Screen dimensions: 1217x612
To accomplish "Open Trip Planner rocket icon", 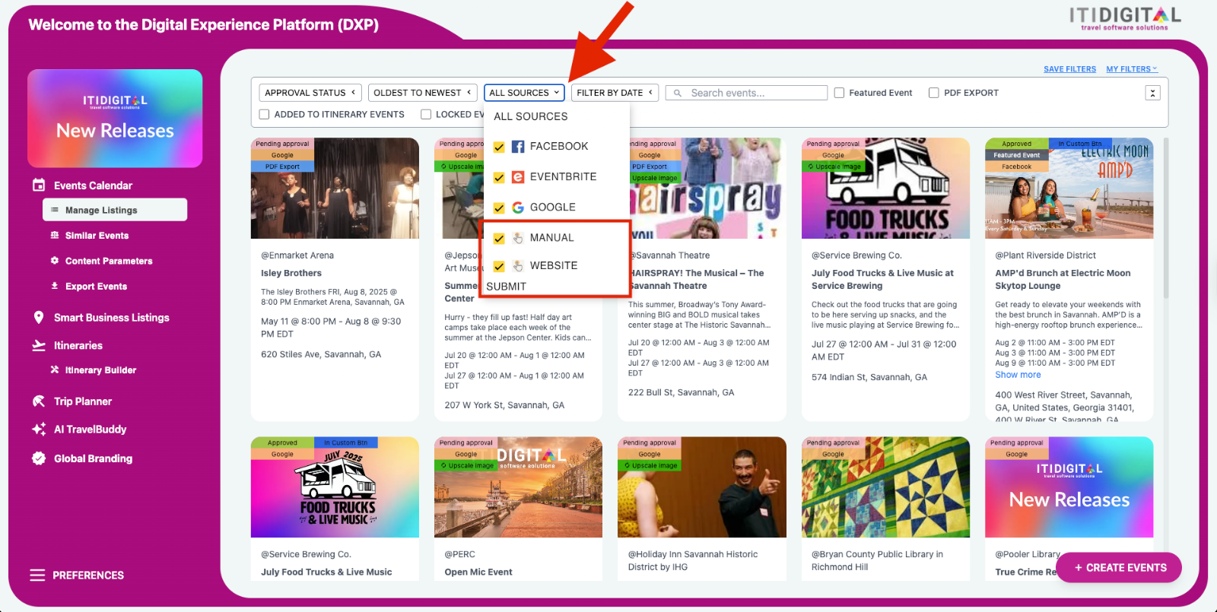I will coord(39,401).
